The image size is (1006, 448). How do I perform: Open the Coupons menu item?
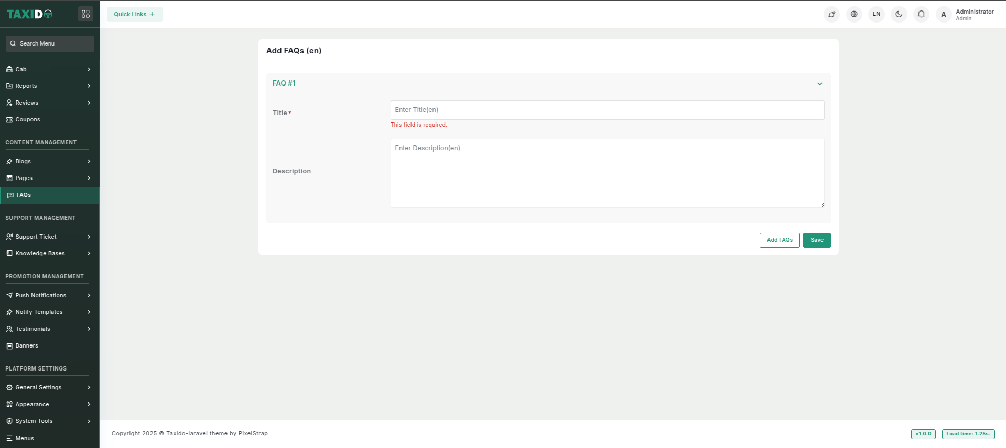pyautogui.click(x=28, y=119)
